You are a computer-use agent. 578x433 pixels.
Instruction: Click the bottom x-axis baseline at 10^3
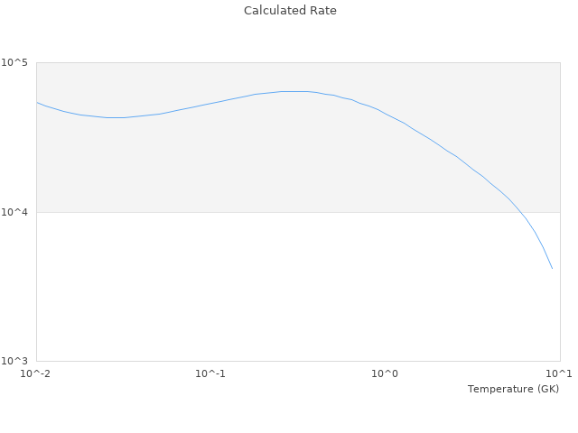(298, 361)
